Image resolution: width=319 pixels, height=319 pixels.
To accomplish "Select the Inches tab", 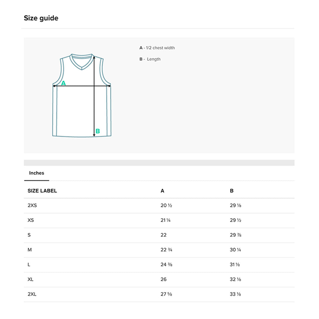I will (x=37, y=173).
